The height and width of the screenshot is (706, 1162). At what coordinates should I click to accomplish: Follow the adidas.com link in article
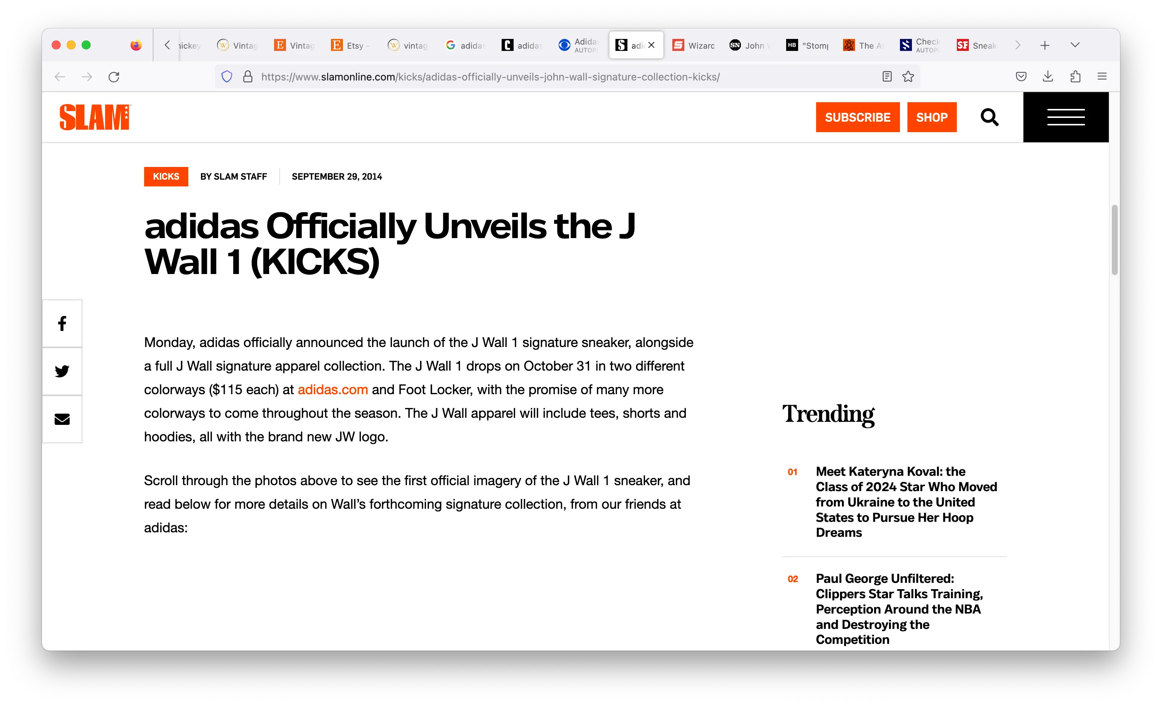coord(332,390)
